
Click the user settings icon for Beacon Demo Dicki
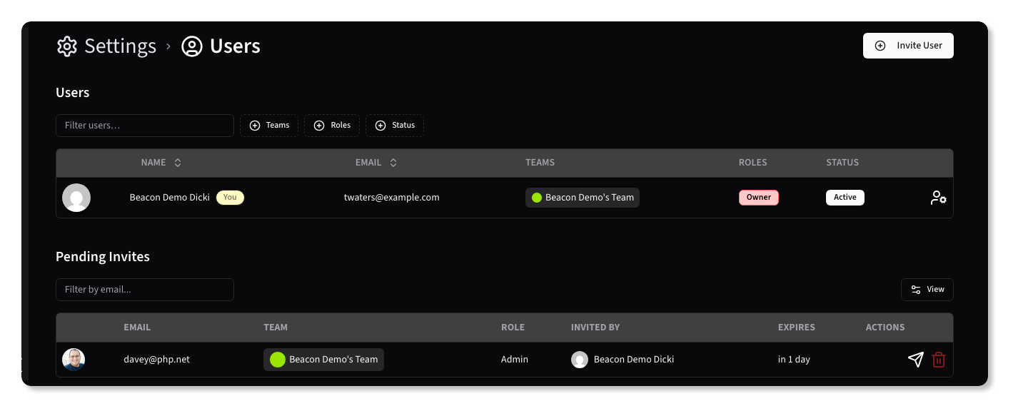[x=938, y=198]
